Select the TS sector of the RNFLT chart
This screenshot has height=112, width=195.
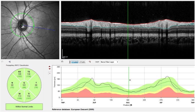pos(29,74)
